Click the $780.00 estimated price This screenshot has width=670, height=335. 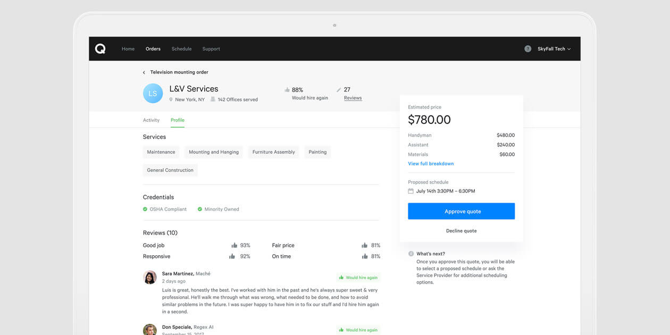(429, 120)
